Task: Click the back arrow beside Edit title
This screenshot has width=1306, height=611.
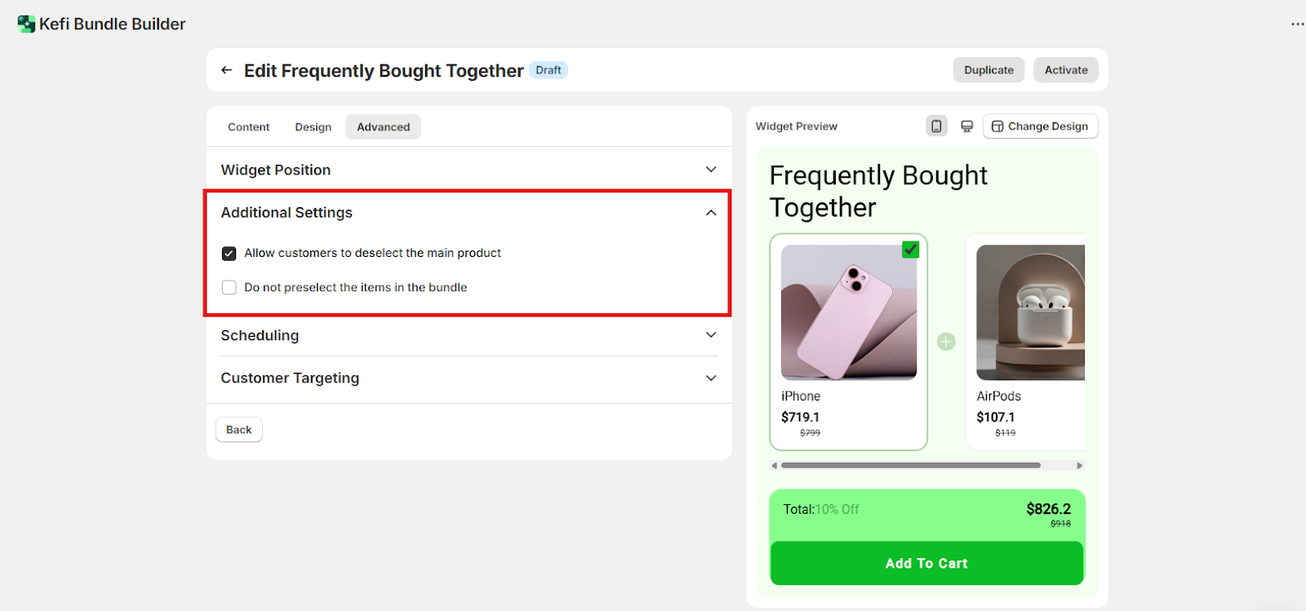Action: tap(227, 70)
